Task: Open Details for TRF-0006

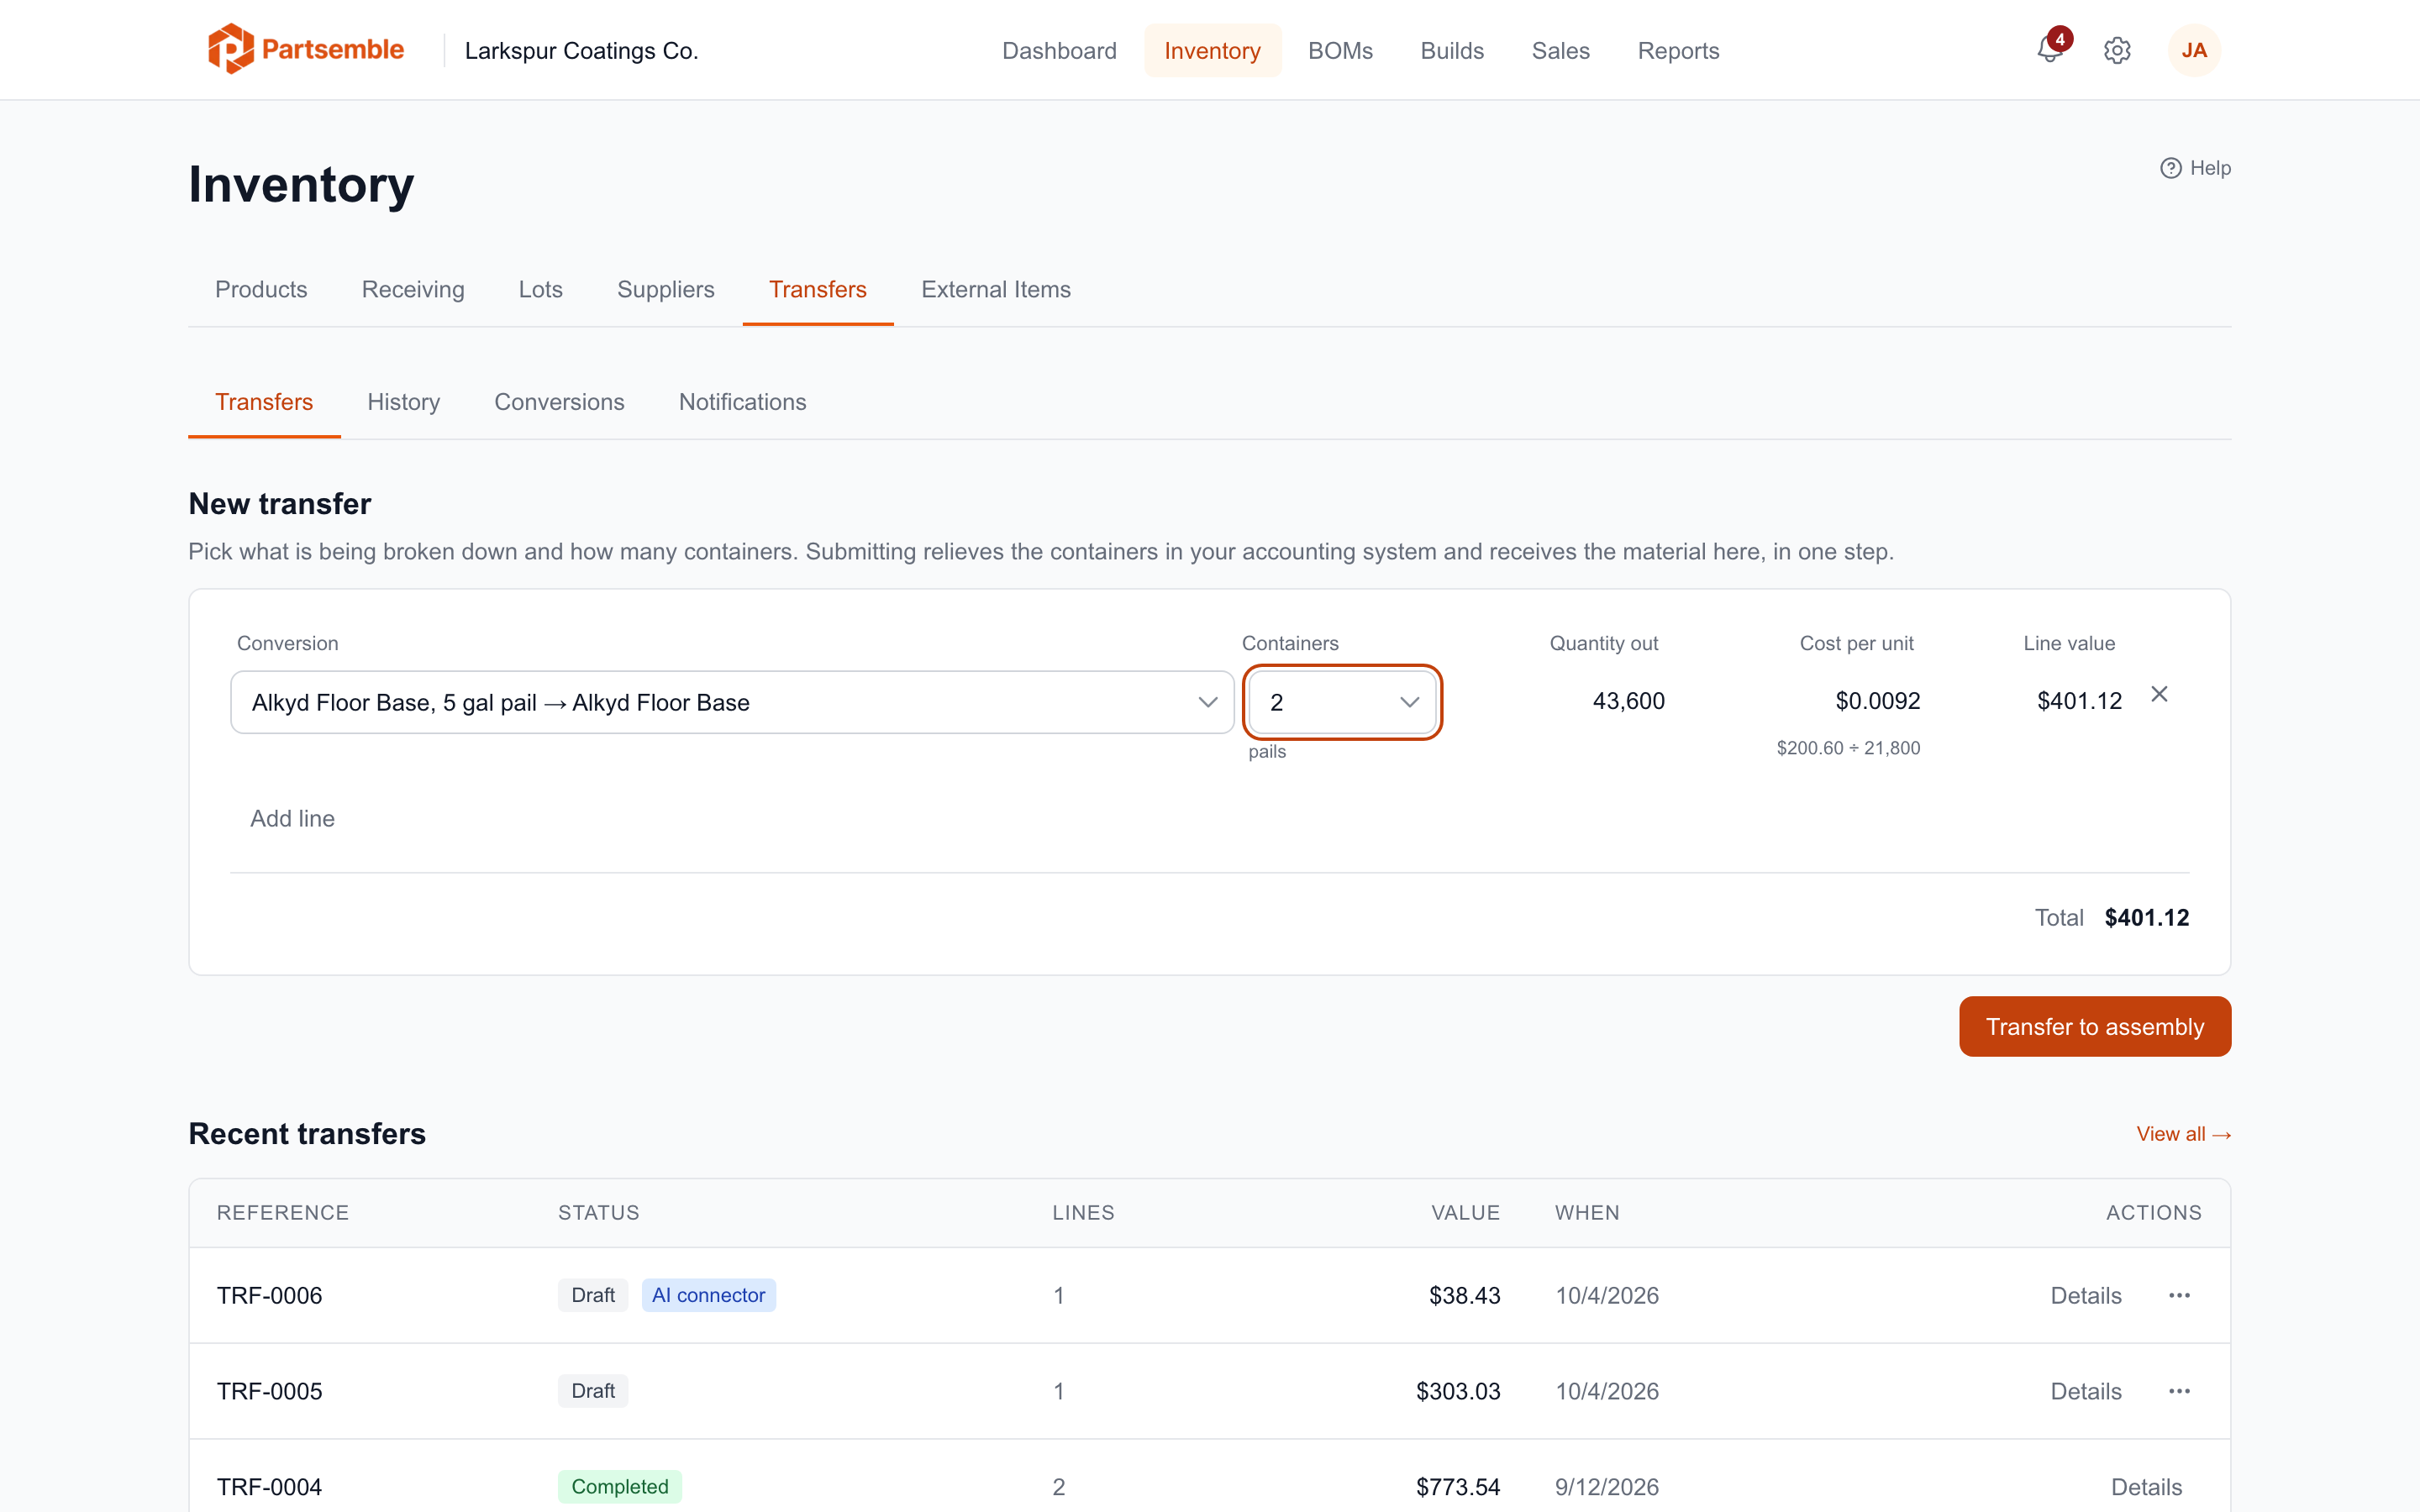Action: pos(2085,1295)
